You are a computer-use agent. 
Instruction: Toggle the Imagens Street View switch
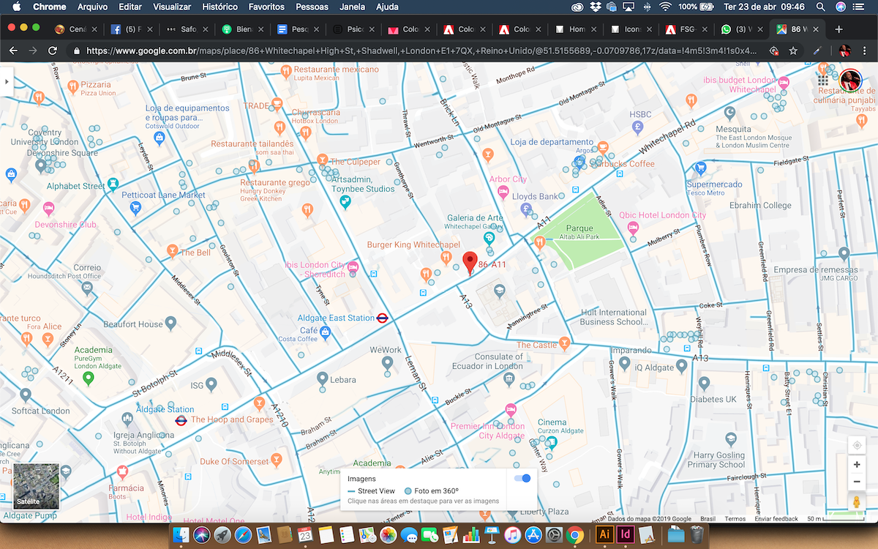[x=522, y=478]
